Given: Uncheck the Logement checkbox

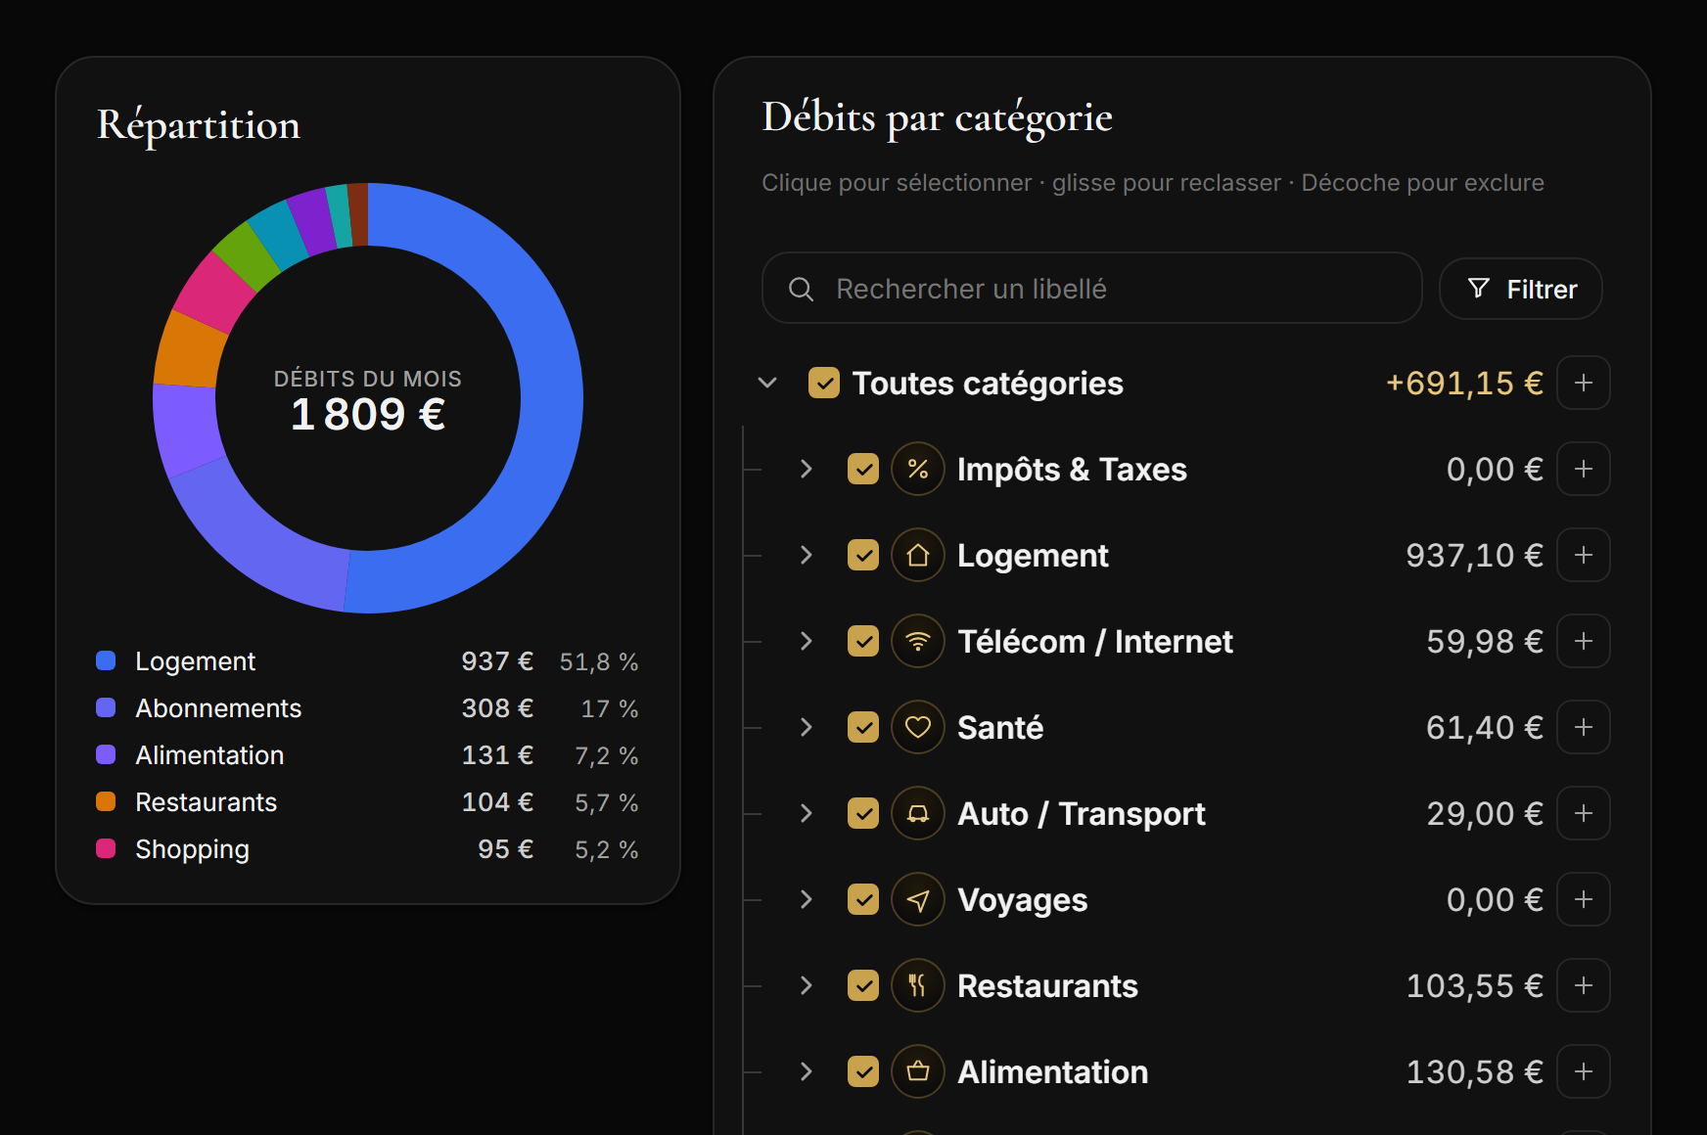Looking at the screenshot, I should [863, 555].
